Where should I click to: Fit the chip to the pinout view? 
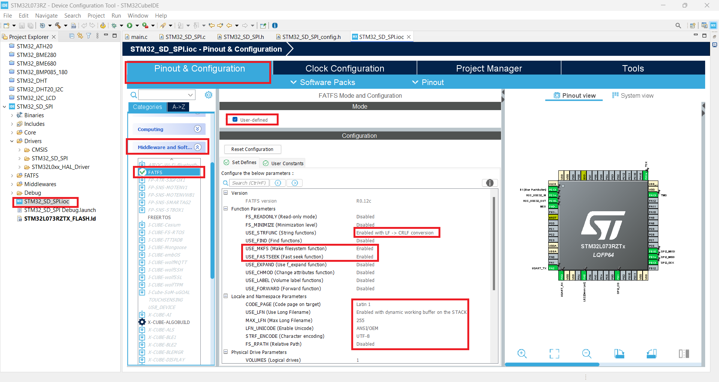[554, 354]
